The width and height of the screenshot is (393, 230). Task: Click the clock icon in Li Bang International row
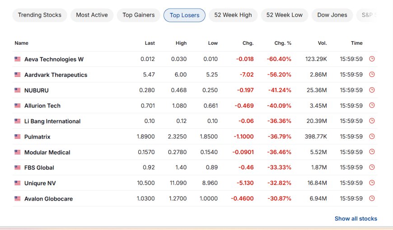point(372,121)
